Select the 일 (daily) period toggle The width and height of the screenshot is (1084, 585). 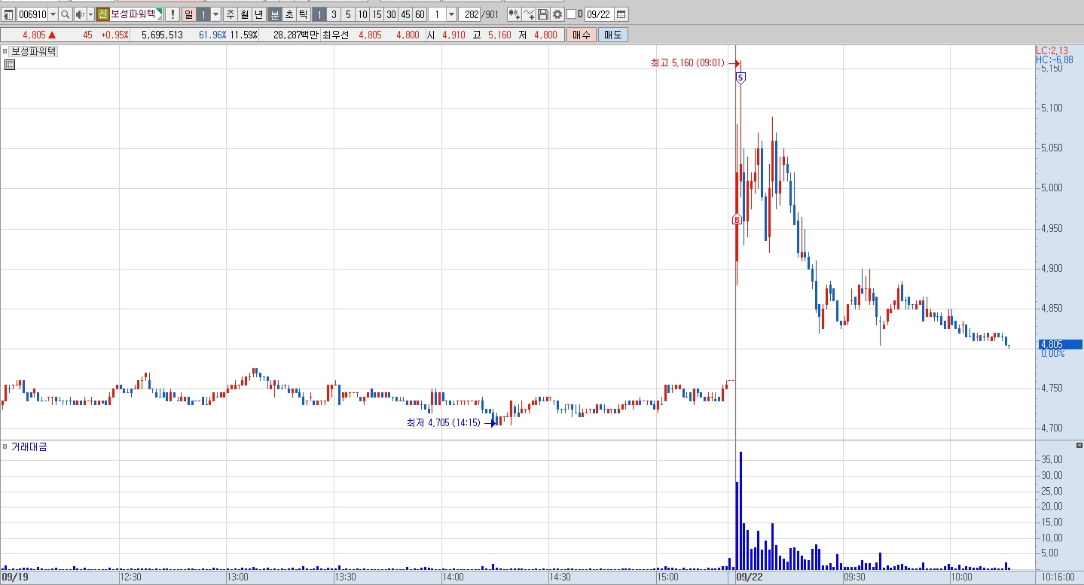click(188, 14)
